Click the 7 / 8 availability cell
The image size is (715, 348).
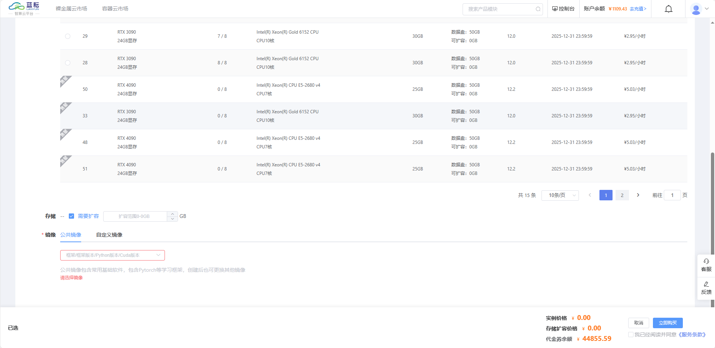tap(222, 36)
